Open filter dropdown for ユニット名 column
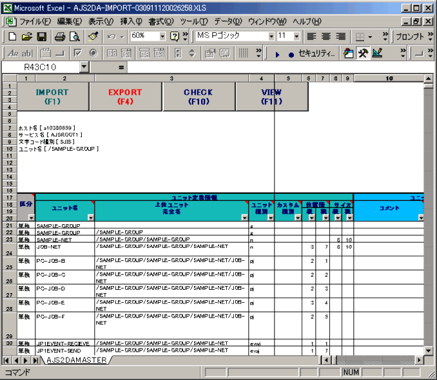437x380 pixels. coord(91,218)
